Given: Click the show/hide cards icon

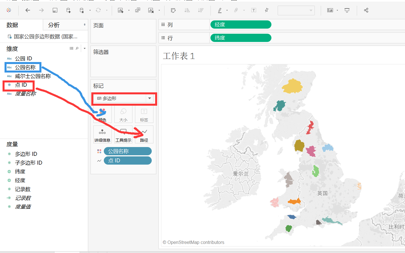Looking at the screenshot, I should tap(330, 10).
